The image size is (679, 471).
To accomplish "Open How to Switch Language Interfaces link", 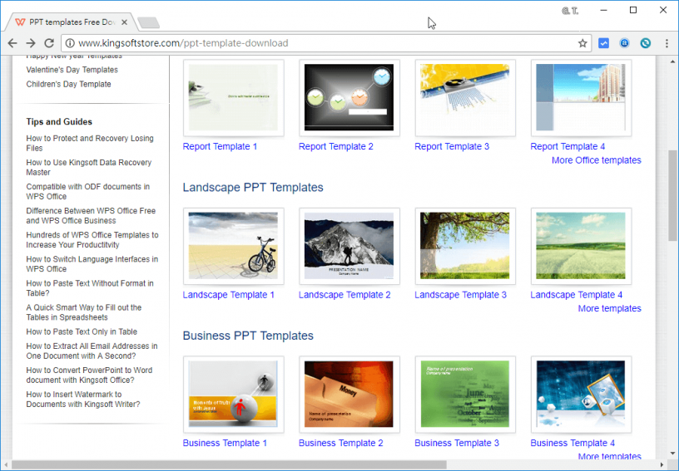I will 92,264.
